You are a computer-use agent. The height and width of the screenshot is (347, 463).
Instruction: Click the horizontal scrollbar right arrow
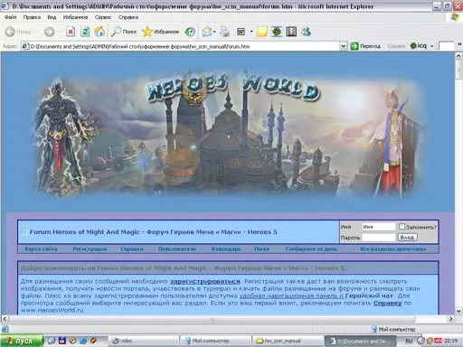pyautogui.click(x=451, y=319)
